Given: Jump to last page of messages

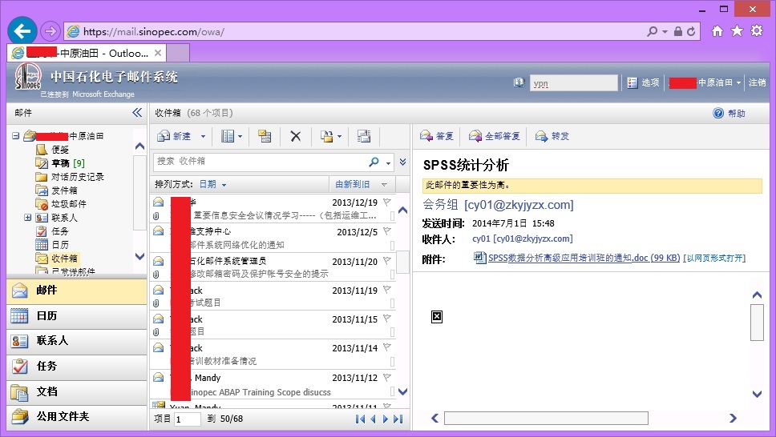Looking at the screenshot, I should [x=398, y=419].
